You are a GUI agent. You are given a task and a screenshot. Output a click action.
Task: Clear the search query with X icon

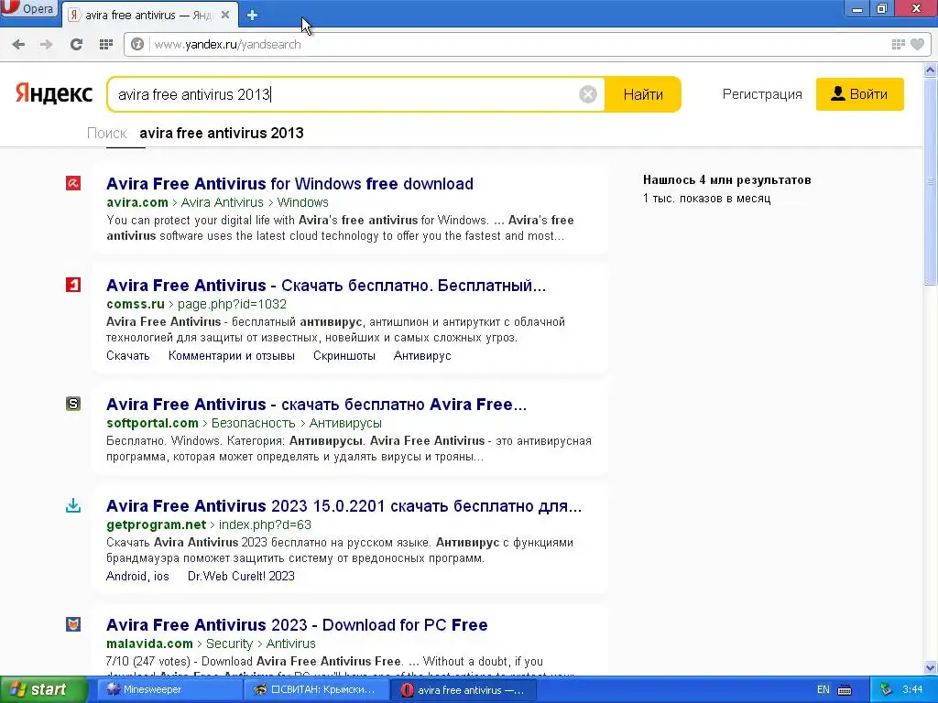tap(587, 94)
